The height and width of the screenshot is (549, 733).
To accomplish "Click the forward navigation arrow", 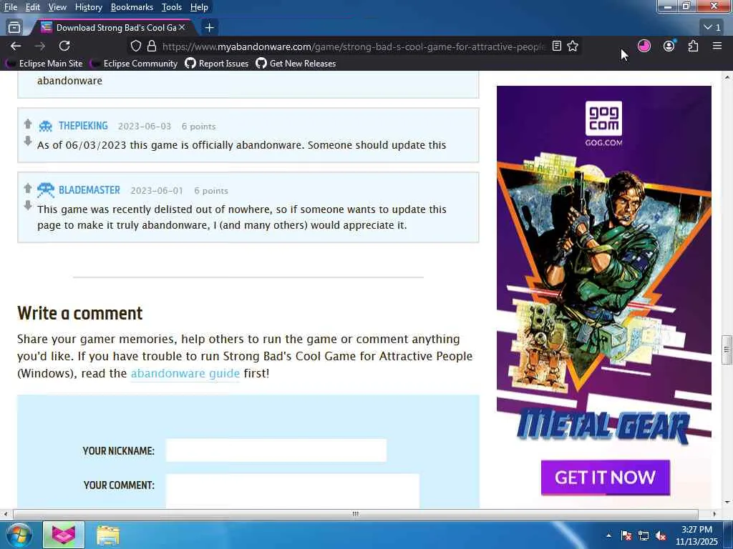I will point(40,46).
